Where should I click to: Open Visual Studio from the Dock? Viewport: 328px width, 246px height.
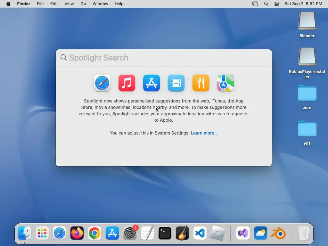(243, 233)
